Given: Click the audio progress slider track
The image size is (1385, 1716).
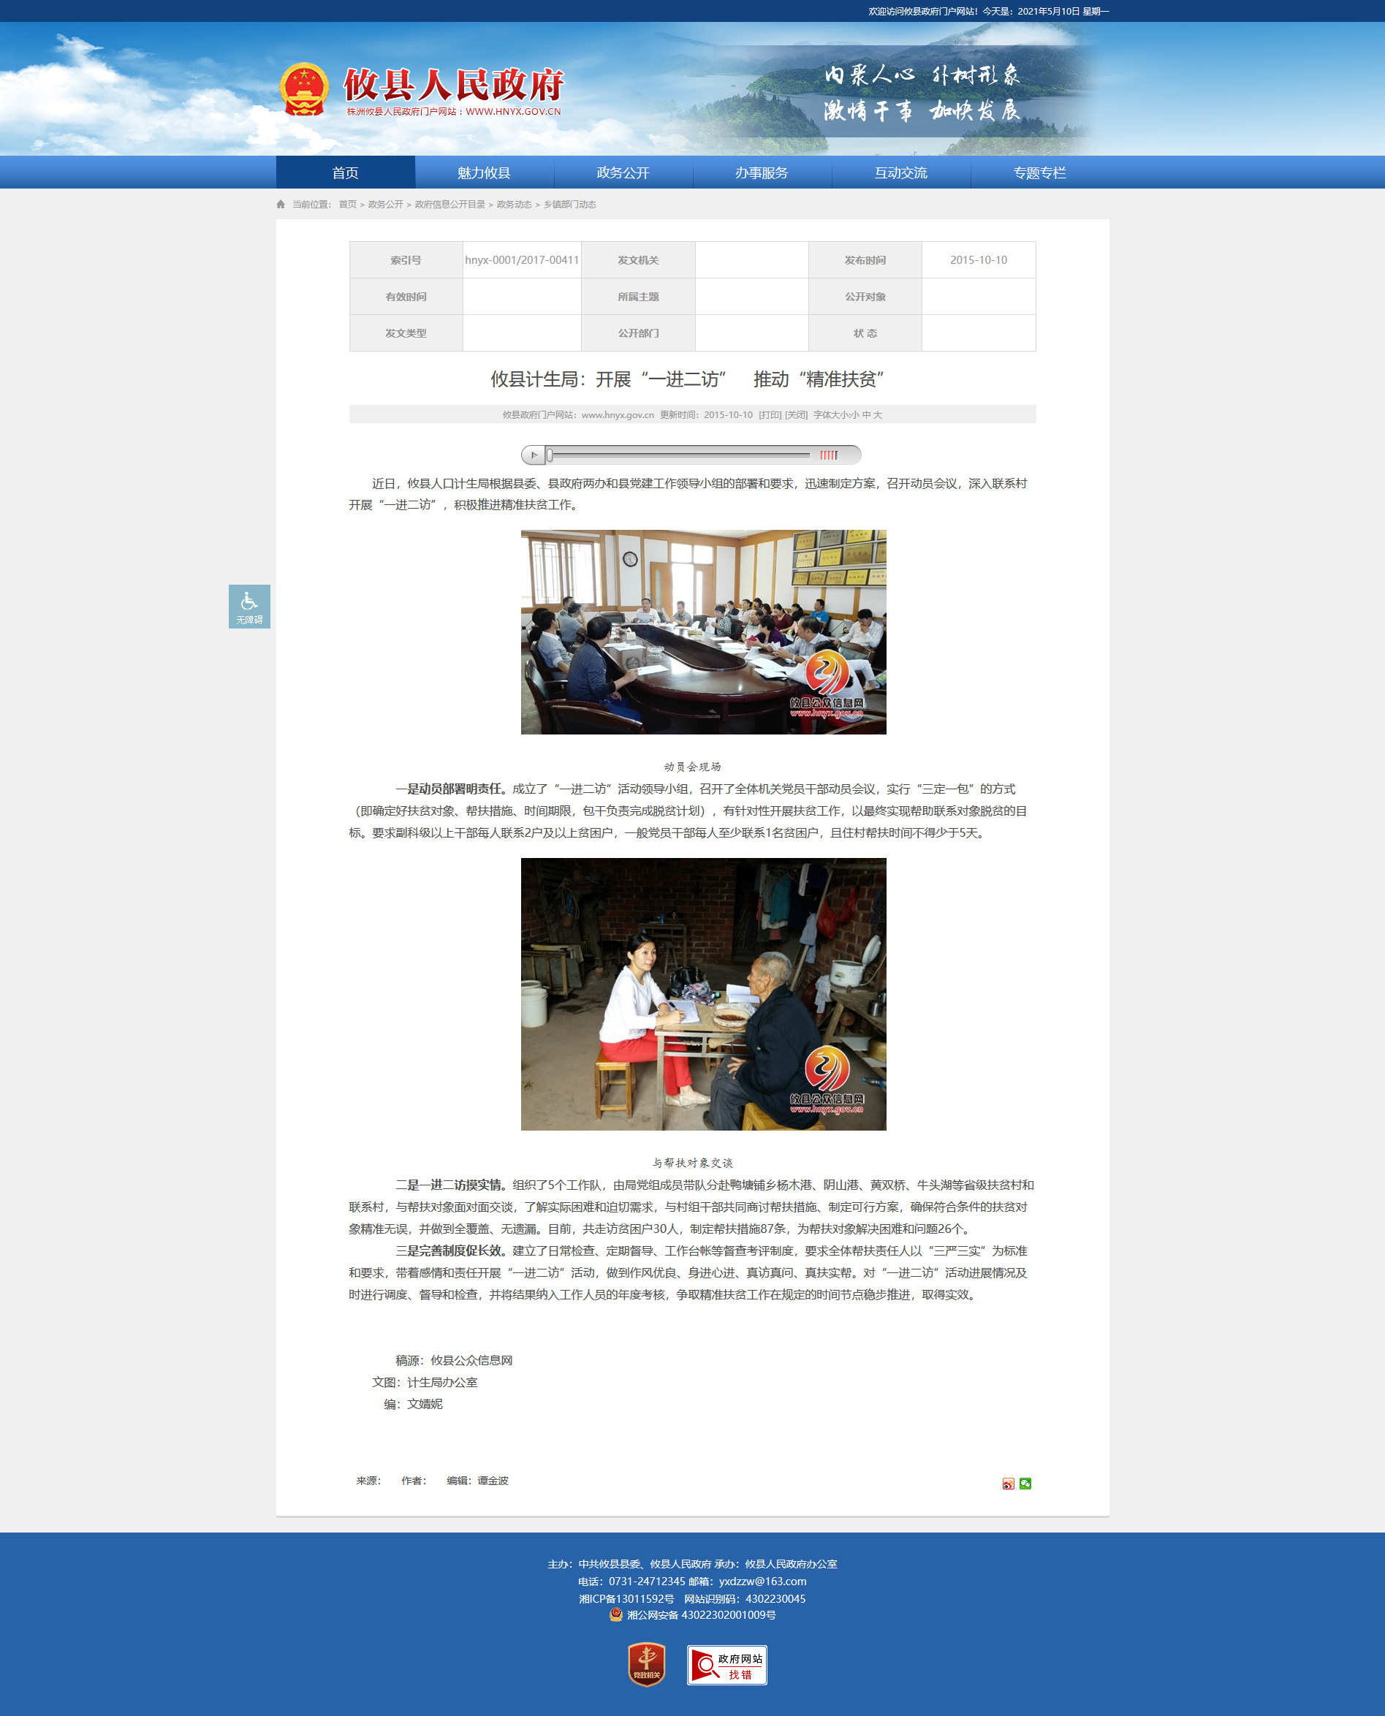Looking at the screenshot, I should point(678,455).
